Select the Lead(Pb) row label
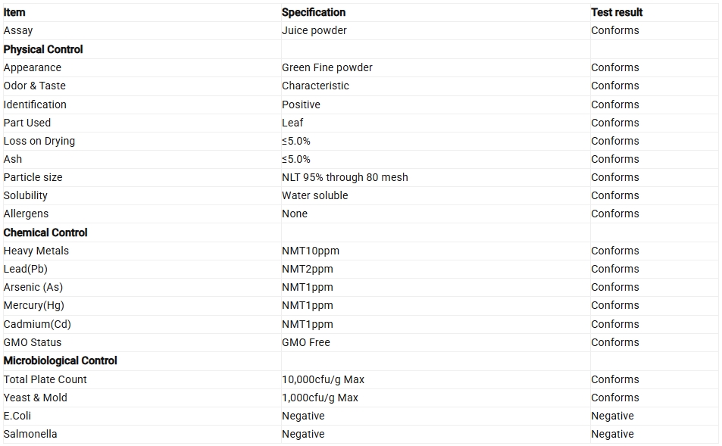This screenshot has width=722, height=446. click(25, 269)
